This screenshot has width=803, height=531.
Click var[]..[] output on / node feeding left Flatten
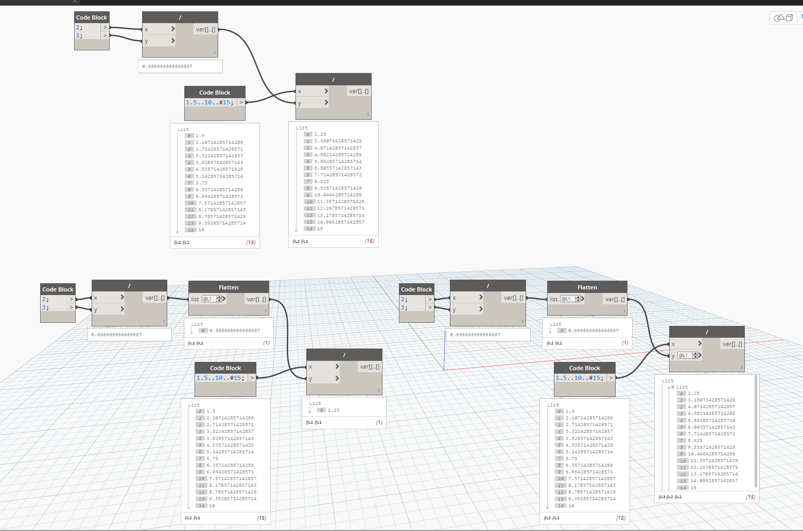click(x=155, y=298)
